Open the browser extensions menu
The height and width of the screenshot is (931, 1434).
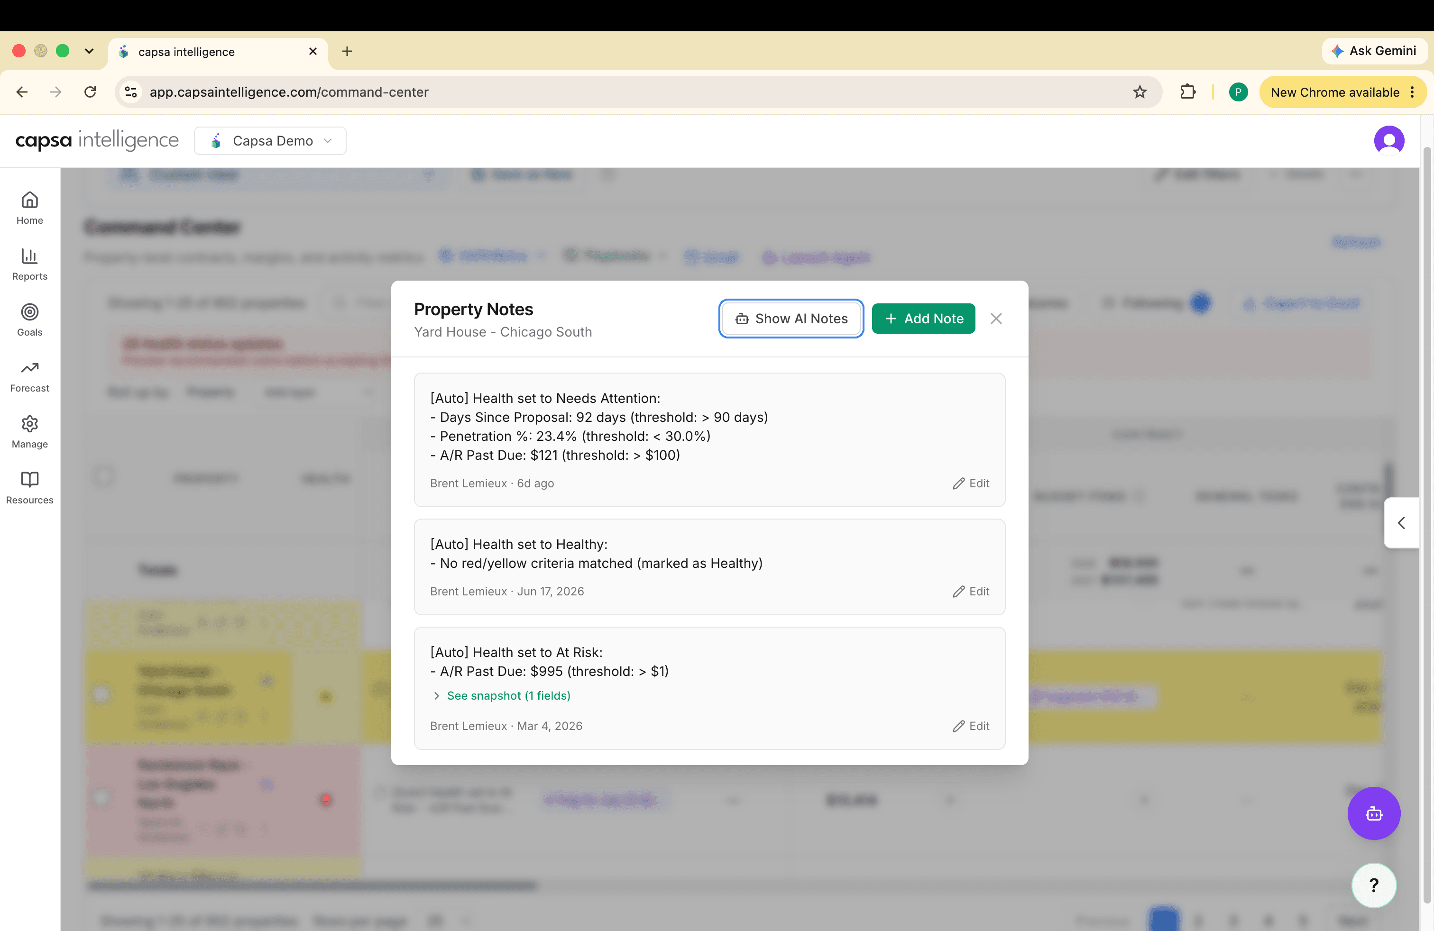click(x=1187, y=91)
